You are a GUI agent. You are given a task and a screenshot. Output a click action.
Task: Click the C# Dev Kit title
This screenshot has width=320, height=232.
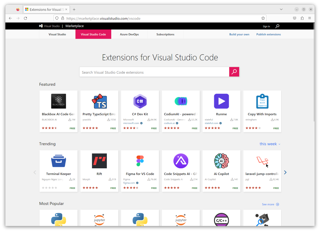[140, 114]
